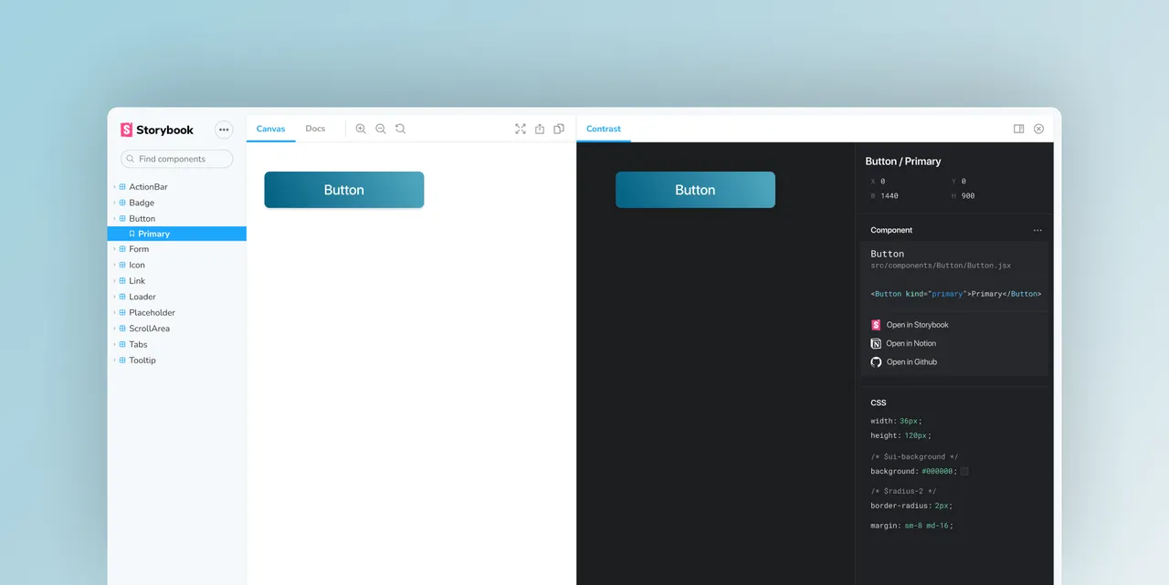Click the copy icon in canvas toolbar
Screen dimensions: 1169x585
(559, 129)
